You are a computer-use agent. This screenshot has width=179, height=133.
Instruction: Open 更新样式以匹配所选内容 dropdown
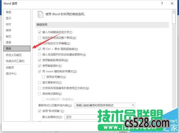105,105
